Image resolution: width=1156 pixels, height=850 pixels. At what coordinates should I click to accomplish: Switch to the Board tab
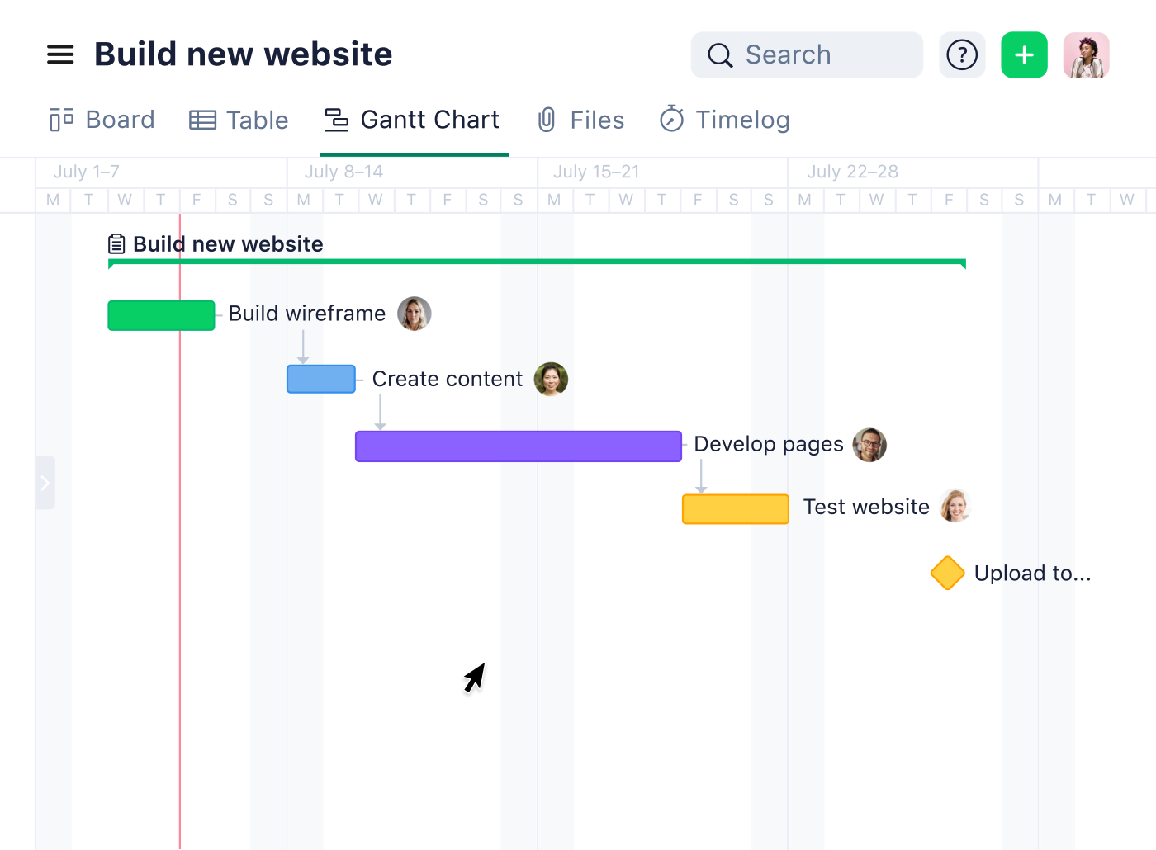click(120, 120)
